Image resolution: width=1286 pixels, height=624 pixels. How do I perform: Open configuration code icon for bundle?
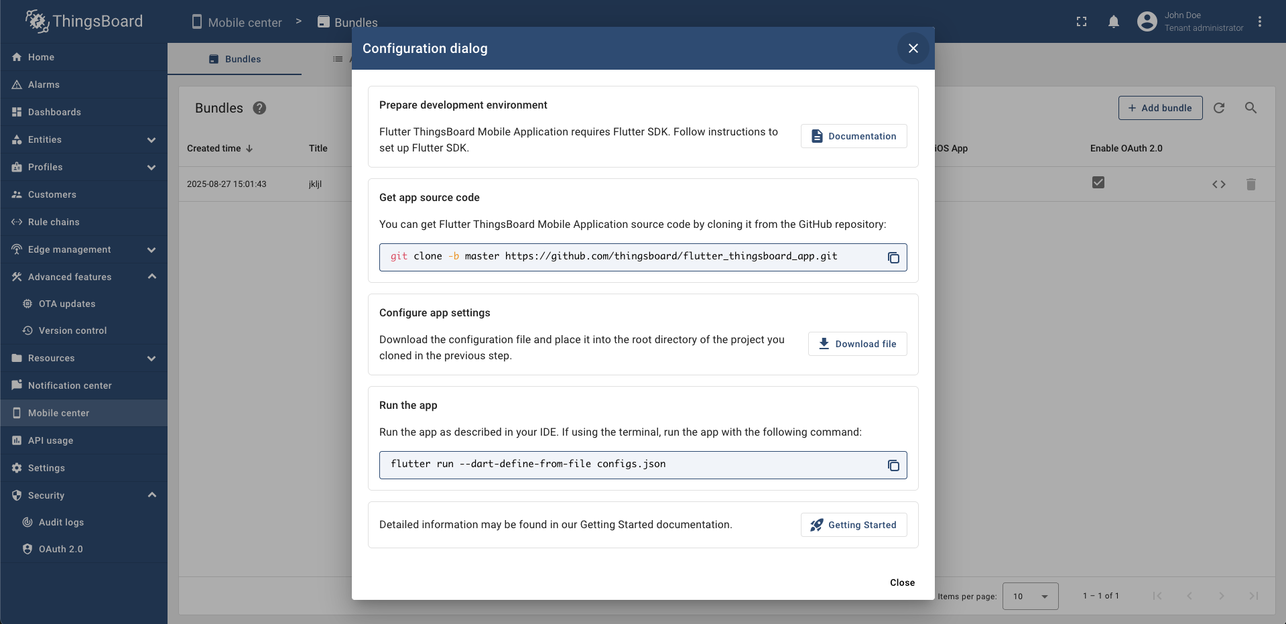coord(1219,184)
